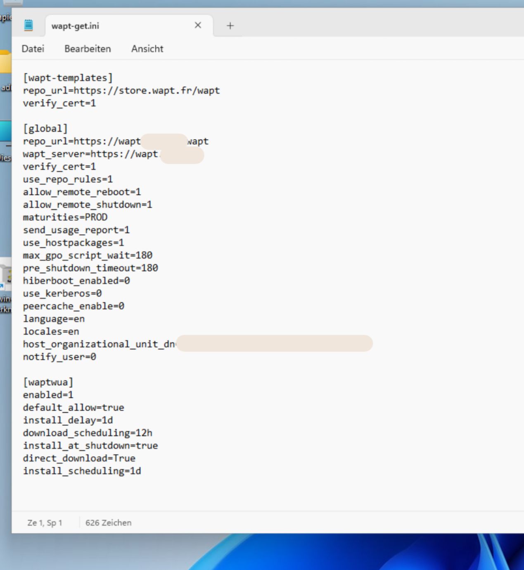
Task: Click the notify_user=0 line
Action: point(59,357)
